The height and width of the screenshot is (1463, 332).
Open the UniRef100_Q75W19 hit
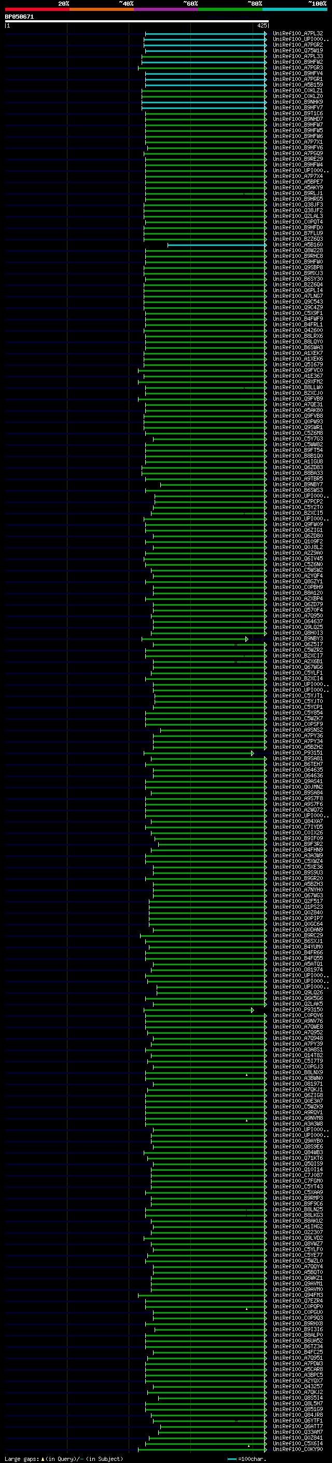click(x=298, y=50)
